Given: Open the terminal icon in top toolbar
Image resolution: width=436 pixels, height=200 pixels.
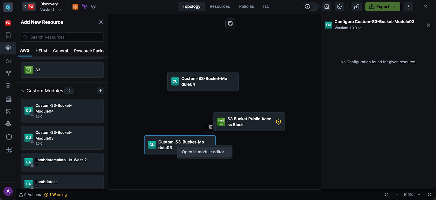Looking at the screenshot, I should pyautogui.click(x=327, y=7).
